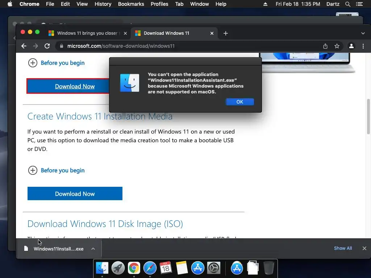Click the Chrome forward arrow
The height and width of the screenshot is (278, 371).
[x=36, y=46]
